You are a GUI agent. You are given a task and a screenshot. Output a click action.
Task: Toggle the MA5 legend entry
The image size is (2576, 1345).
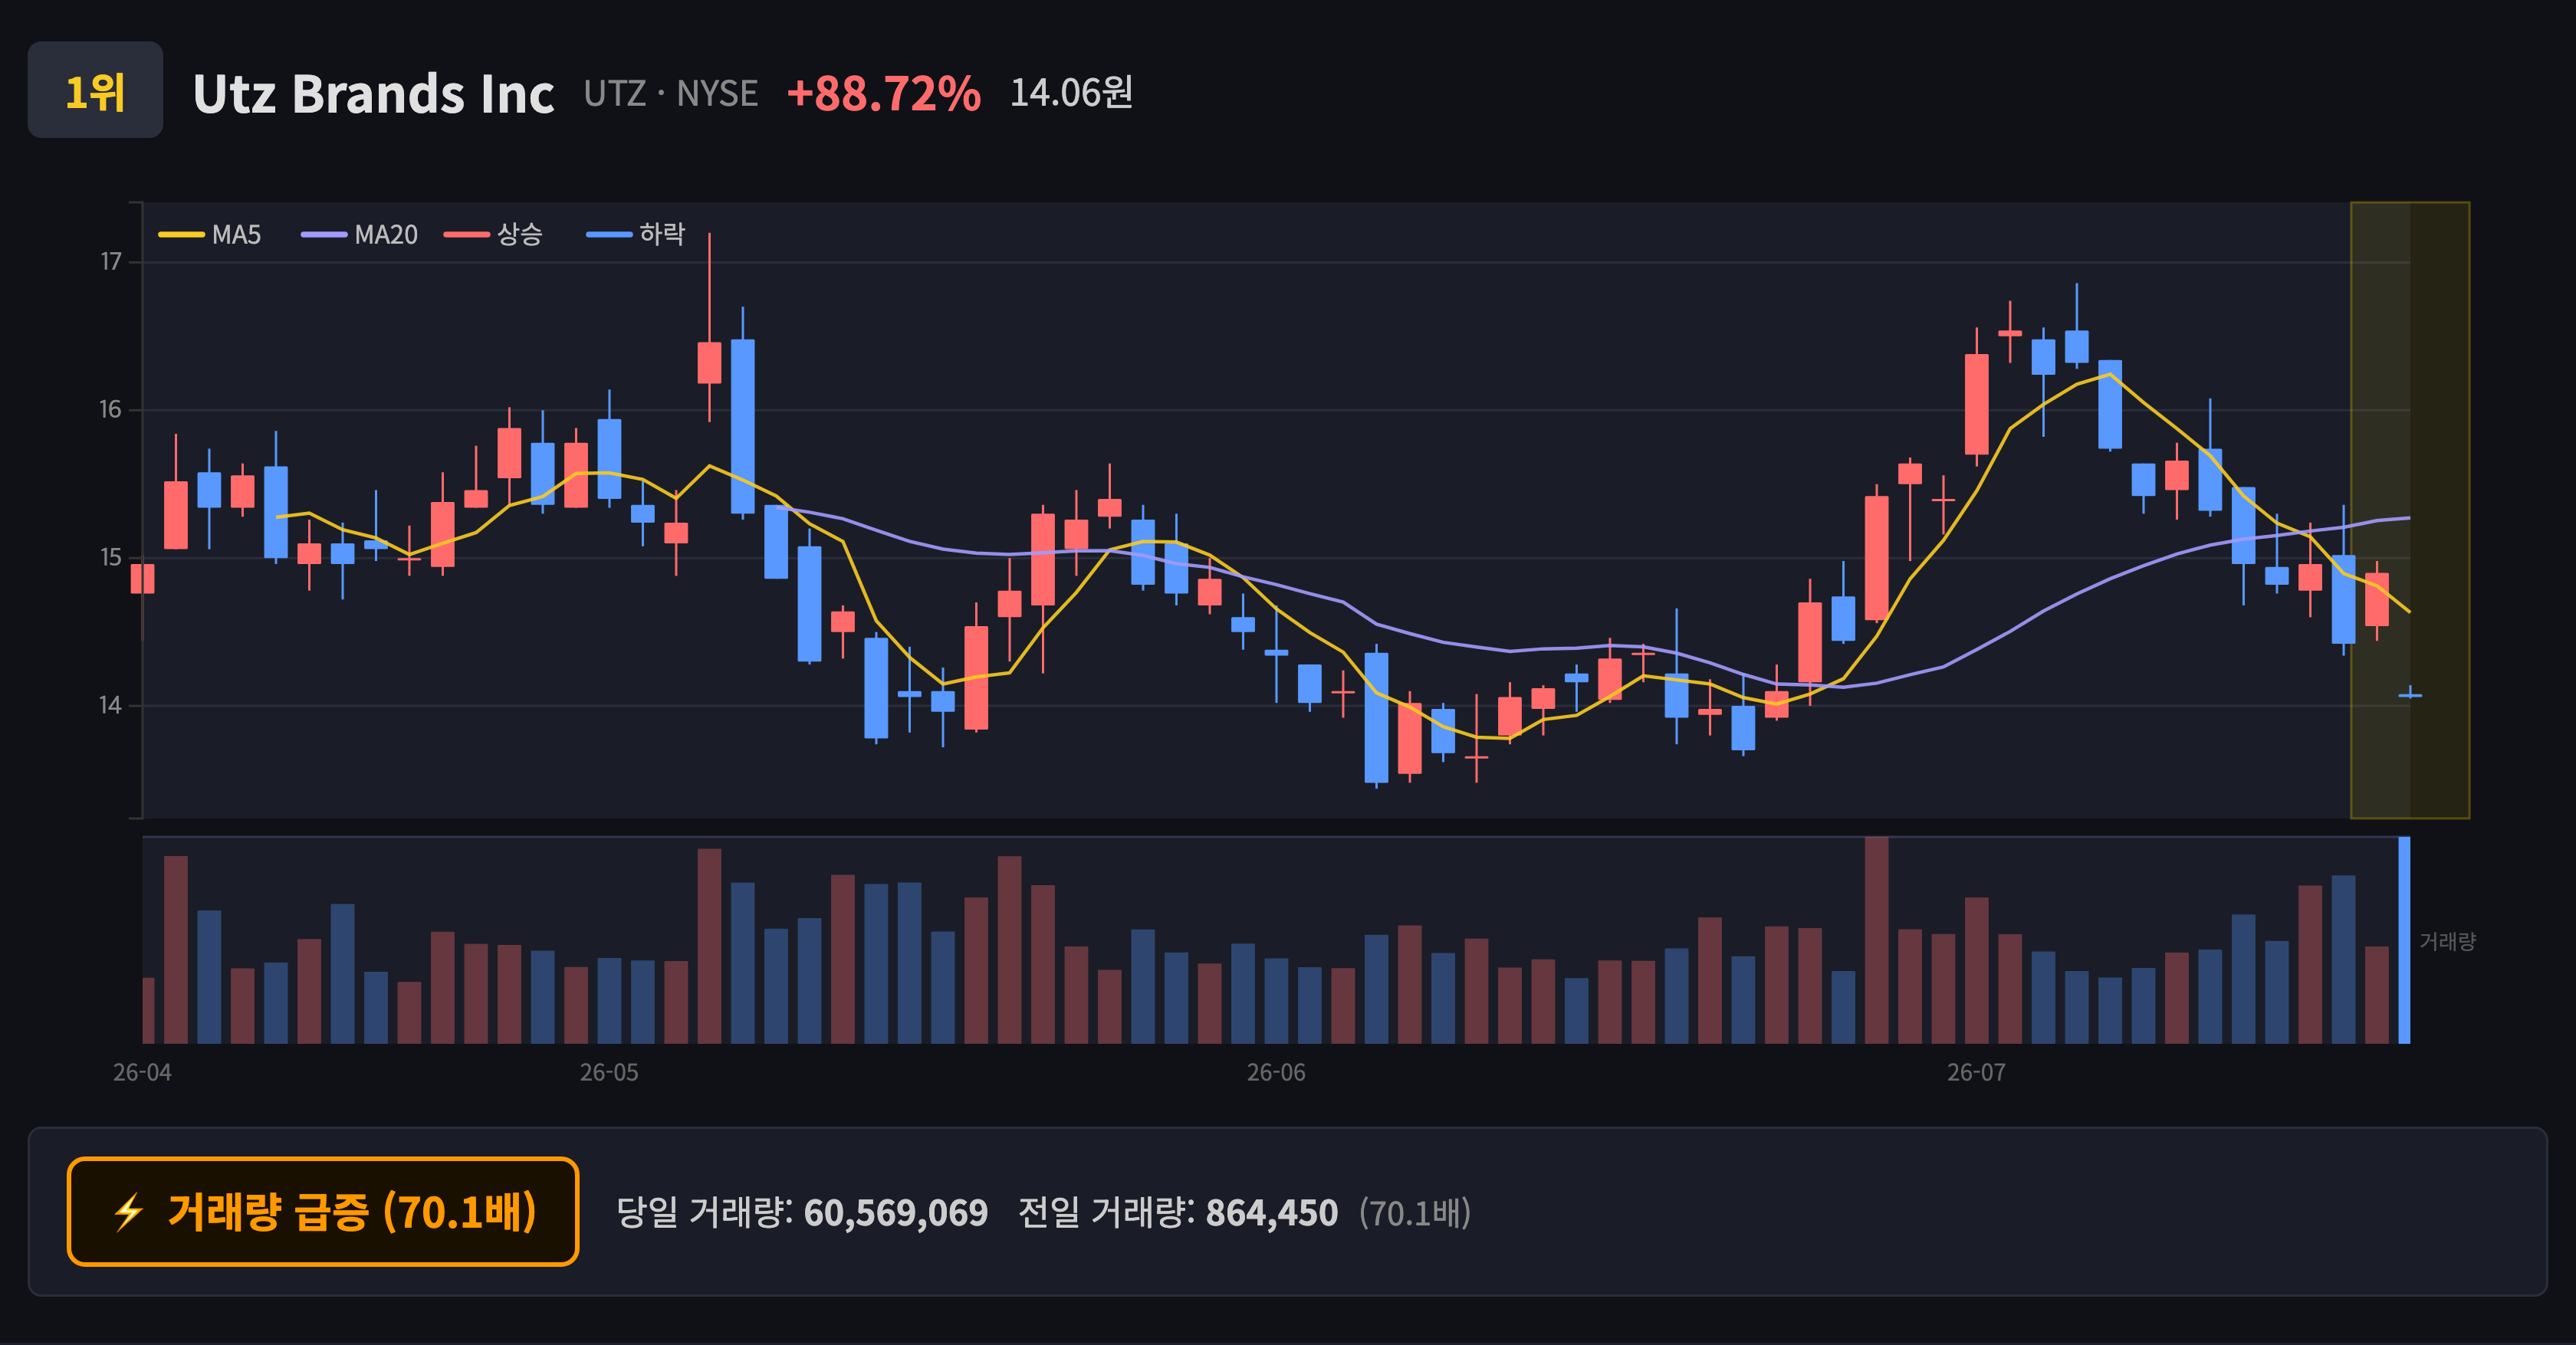click(x=210, y=235)
